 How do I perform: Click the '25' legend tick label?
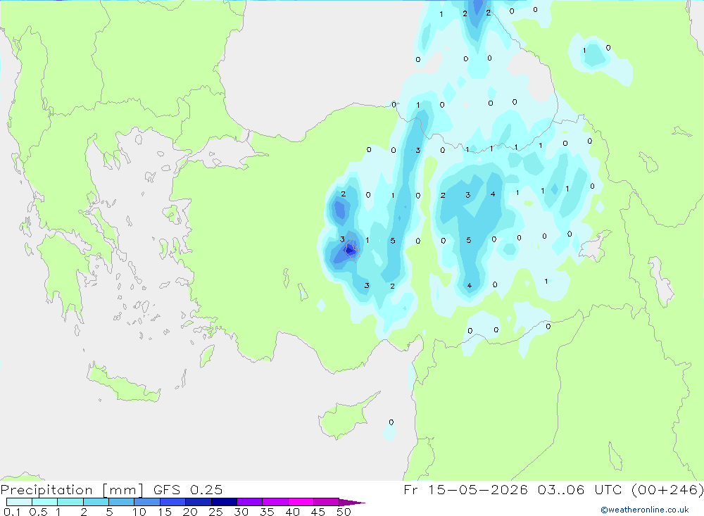click(216, 512)
